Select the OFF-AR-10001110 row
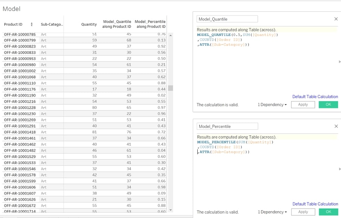Viewport: 341px width, 218px height. click(x=84, y=83)
